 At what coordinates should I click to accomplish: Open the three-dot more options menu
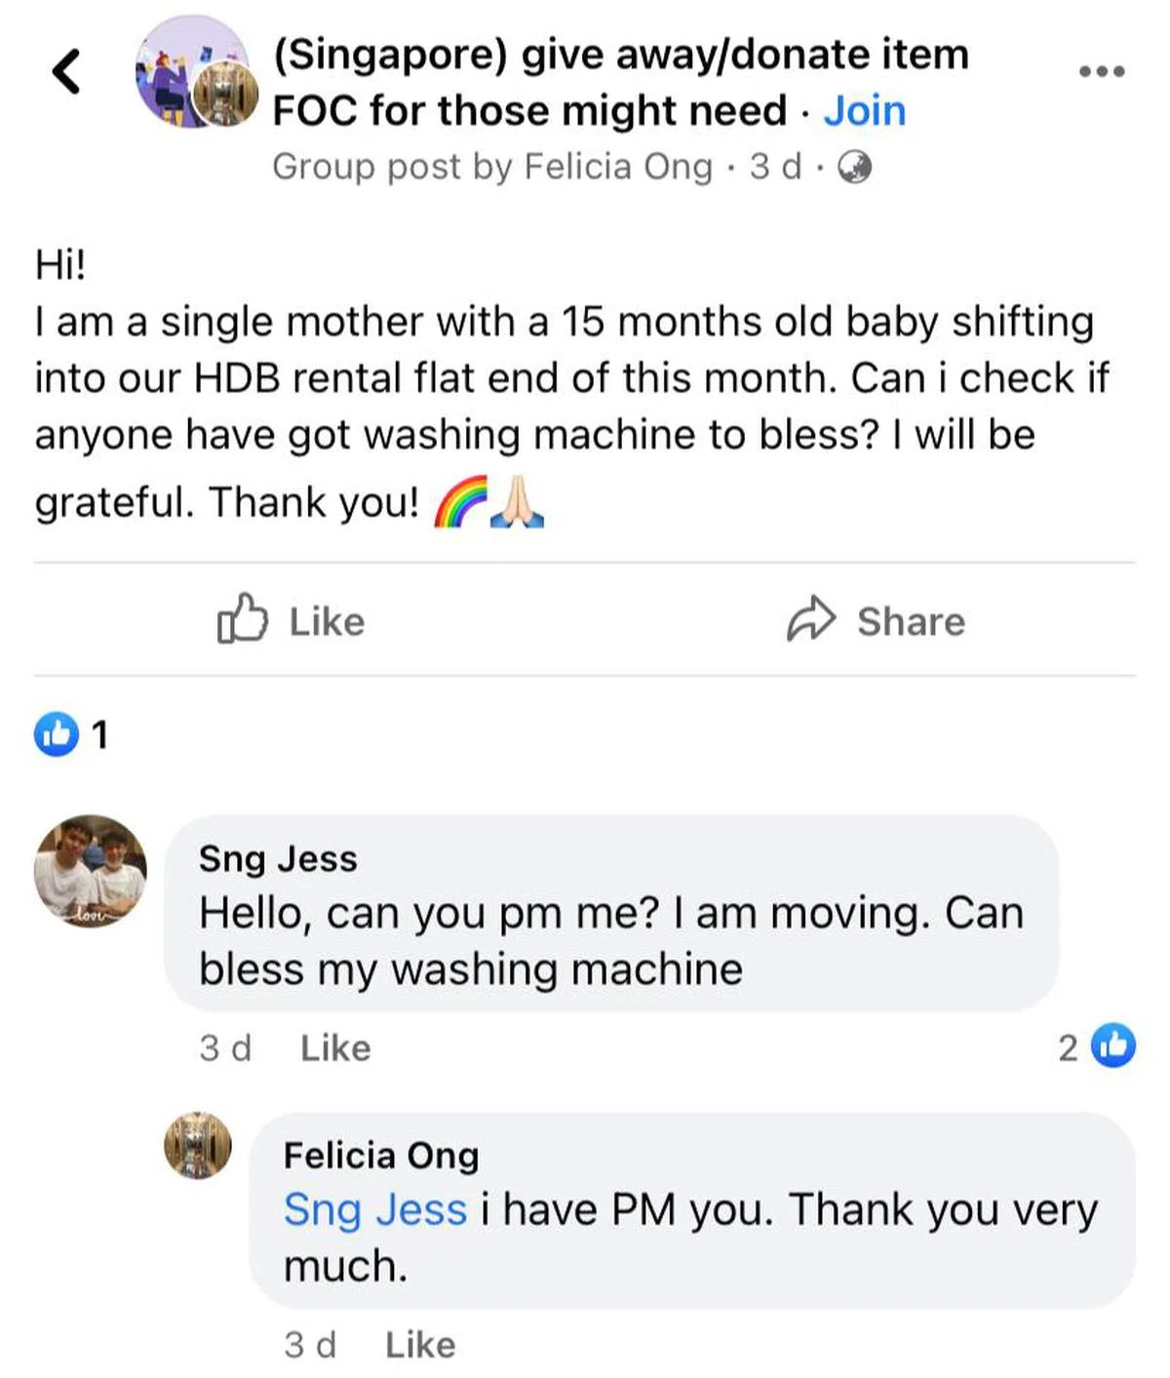(1102, 71)
